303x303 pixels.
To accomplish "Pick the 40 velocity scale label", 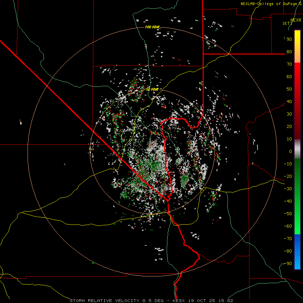I will [289, 102].
